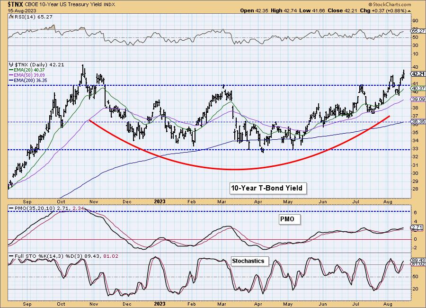Click the green 'EMA(20) 40.37' legend entry
This screenshot has width=426, height=308.
[x=27, y=70]
